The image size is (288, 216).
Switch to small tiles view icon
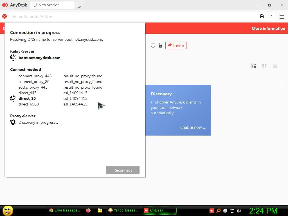tap(264, 66)
